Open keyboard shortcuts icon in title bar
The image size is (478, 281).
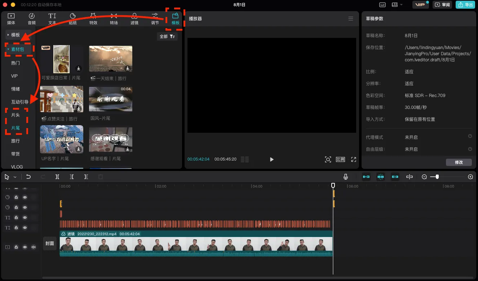(383, 5)
